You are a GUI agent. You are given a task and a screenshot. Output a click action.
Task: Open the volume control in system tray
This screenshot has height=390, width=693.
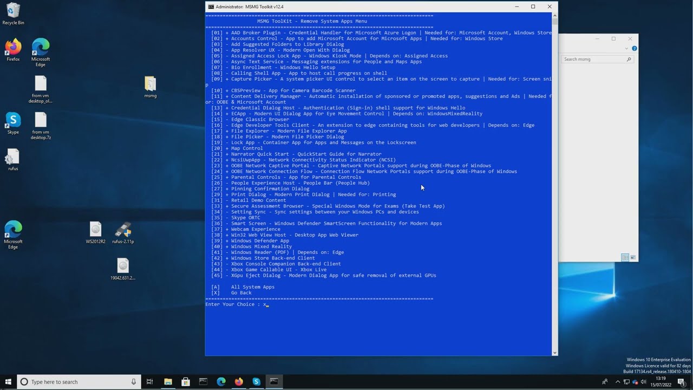(643, 382)
